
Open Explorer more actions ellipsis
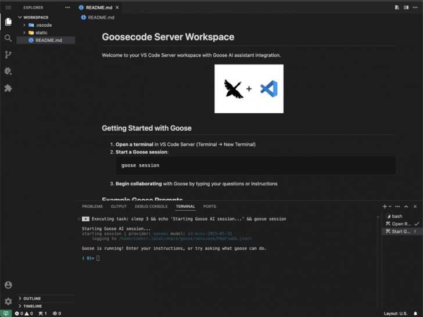click(x=67, y=8)
